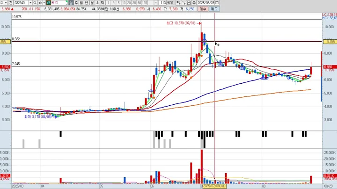Viewport: 337px width, 189px height.
Task: Click the 08/28 date label at bottom right
Action: click(329, 186)
